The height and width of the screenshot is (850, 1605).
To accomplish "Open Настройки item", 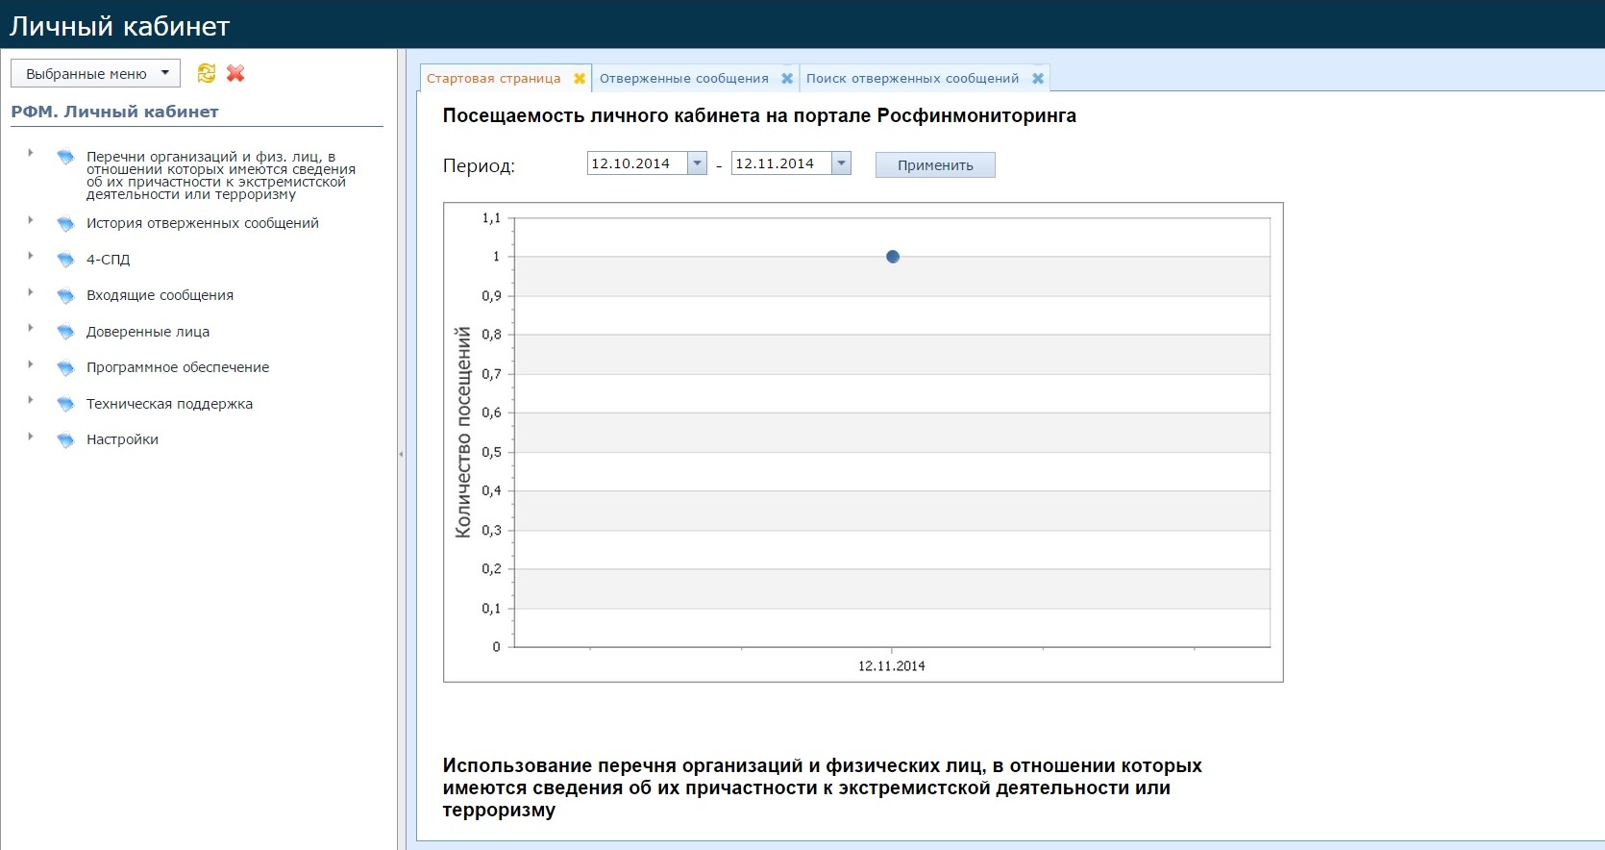I will coord(122,439).
